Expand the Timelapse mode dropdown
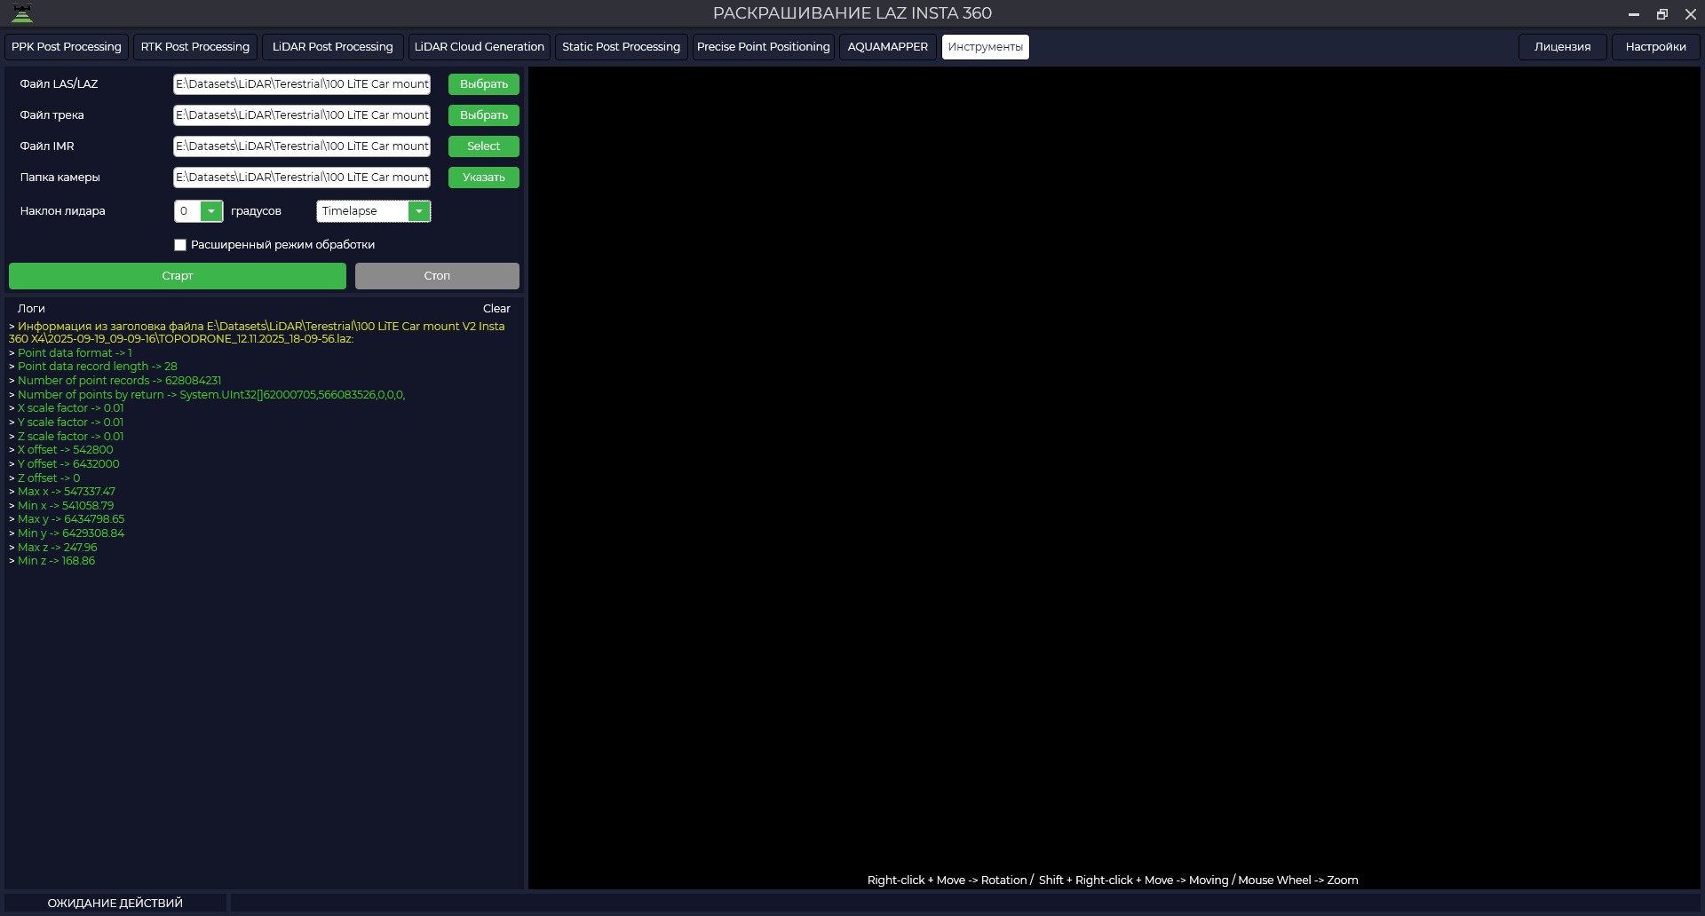Screen dimensions: 1705x916 pos(419,211)
